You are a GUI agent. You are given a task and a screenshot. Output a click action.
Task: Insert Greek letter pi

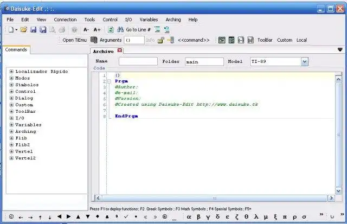(285, 217)
